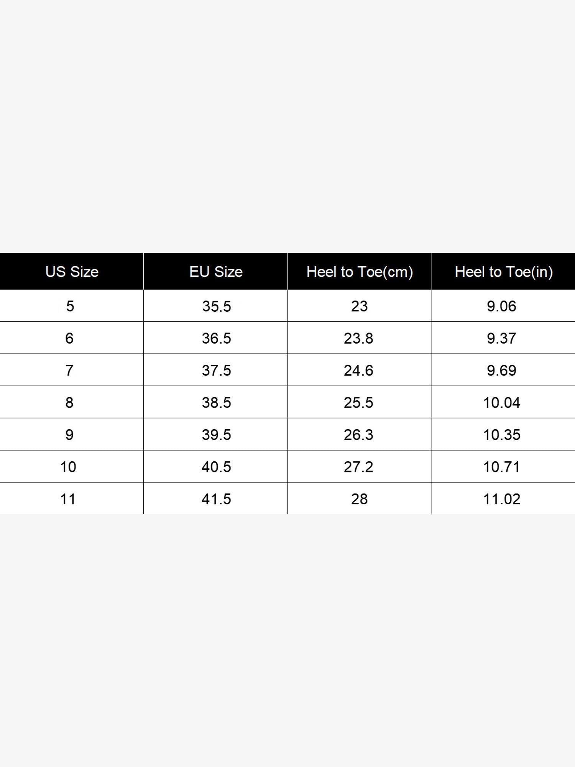Viewport: 575px width, 767px height.
Task: Select the Heel to Toe(in) header
Action: [504, 272]
